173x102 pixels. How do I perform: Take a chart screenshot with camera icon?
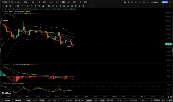click(129, 2)
